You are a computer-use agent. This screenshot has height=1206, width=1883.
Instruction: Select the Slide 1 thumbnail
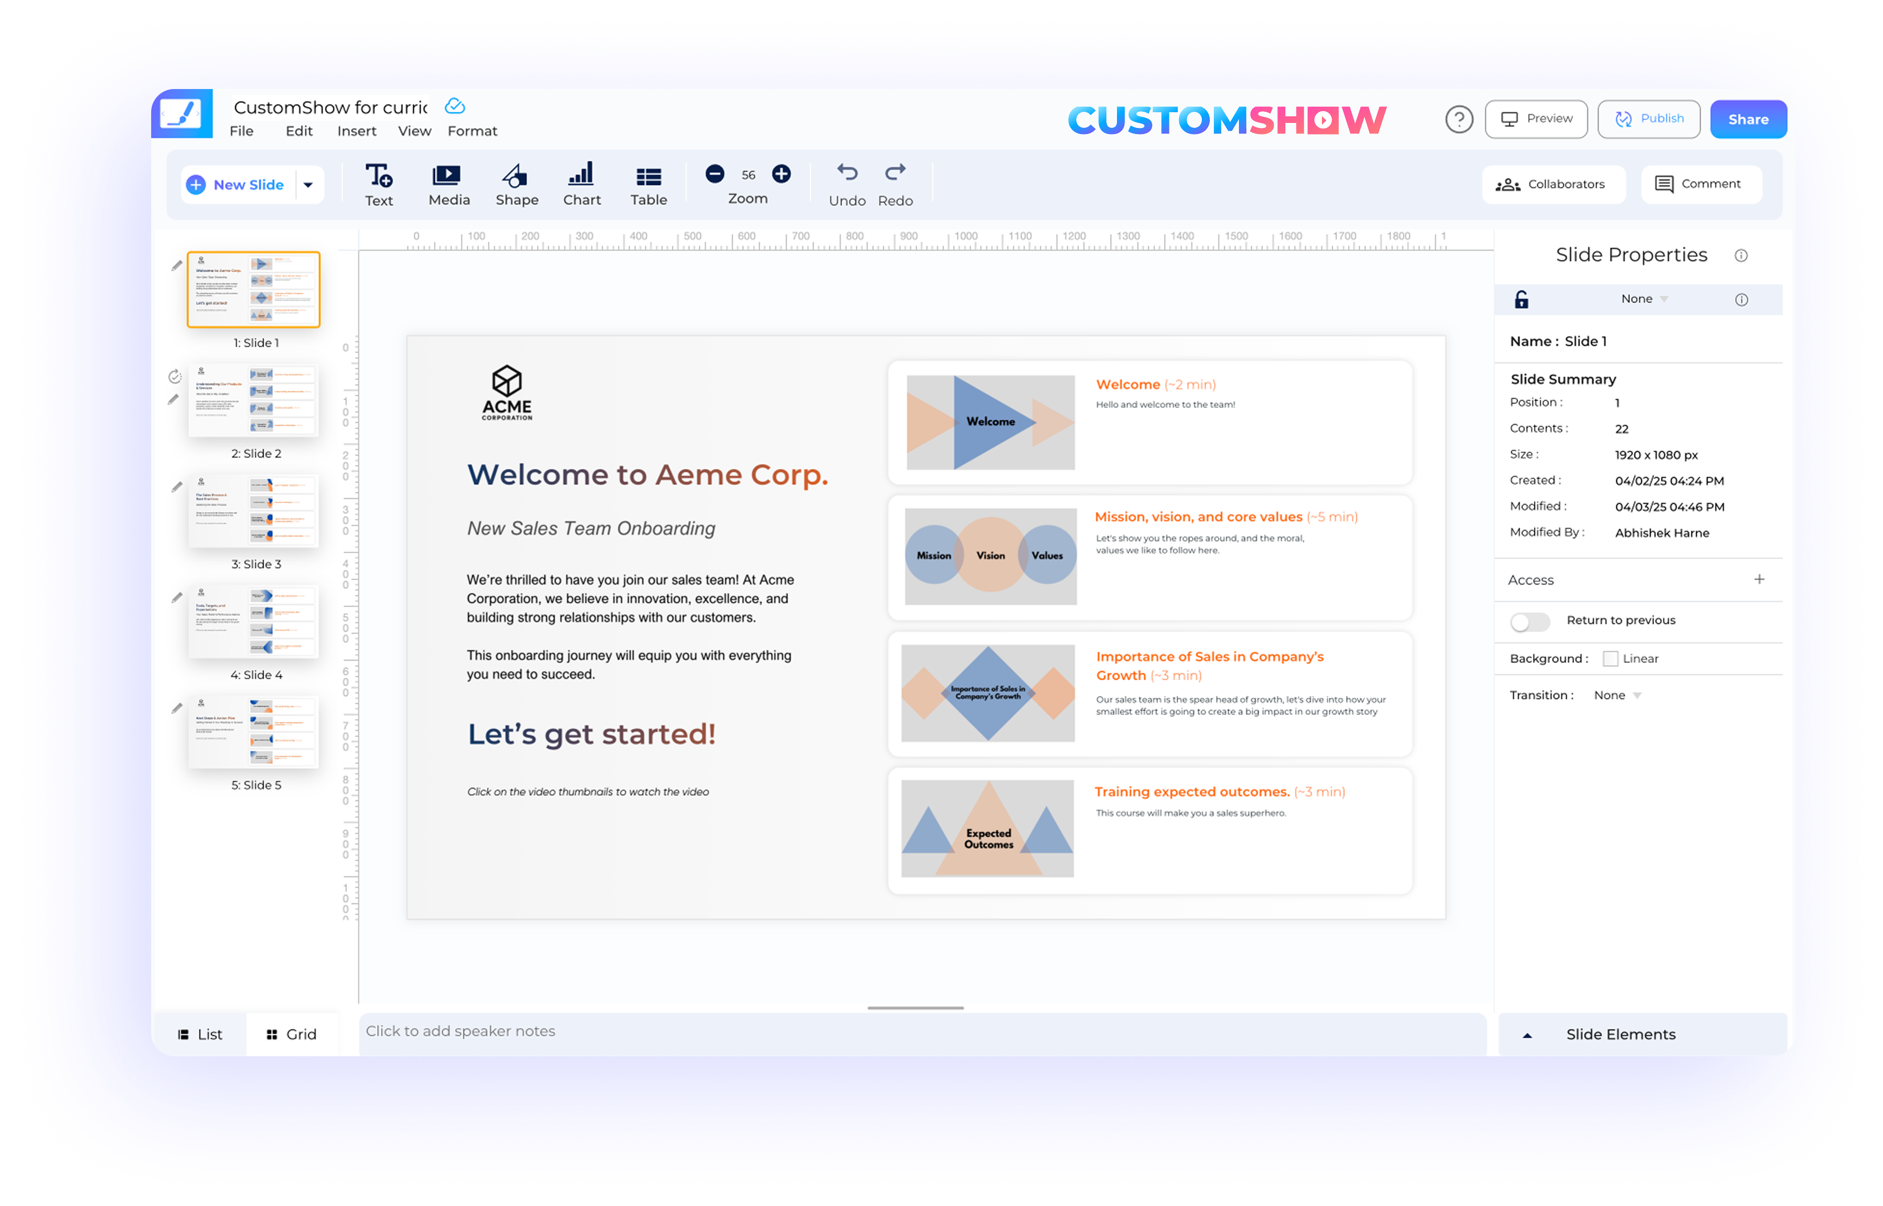tap(254, 290)
